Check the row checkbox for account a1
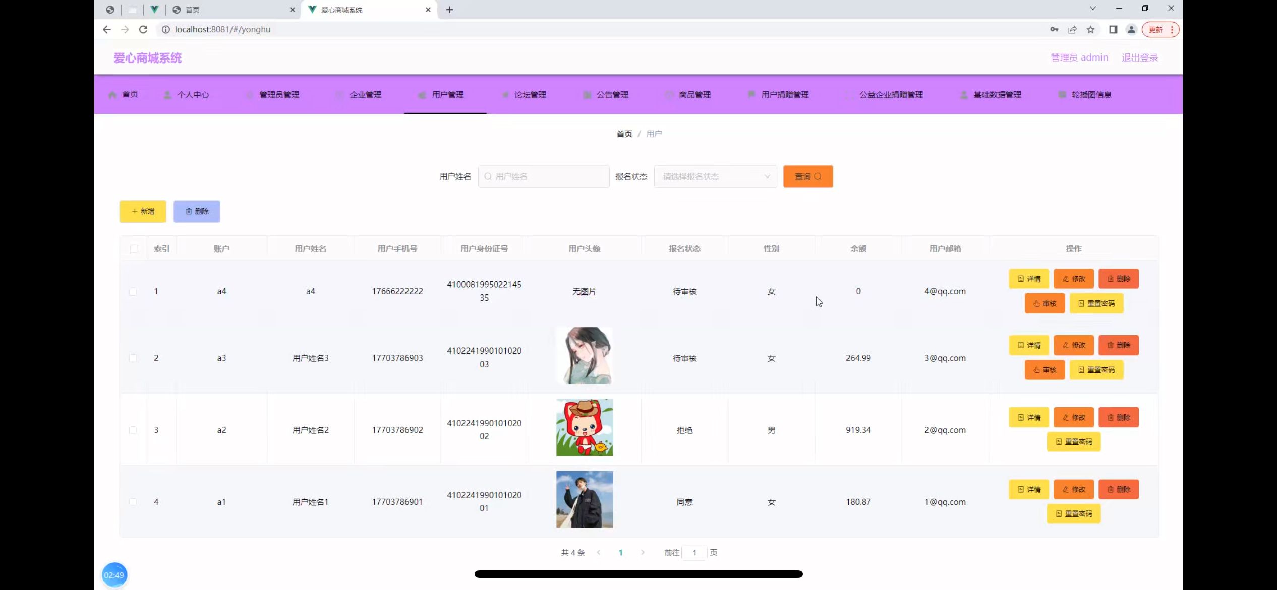This screenshot has width=1277, height=590. [133, 502]
